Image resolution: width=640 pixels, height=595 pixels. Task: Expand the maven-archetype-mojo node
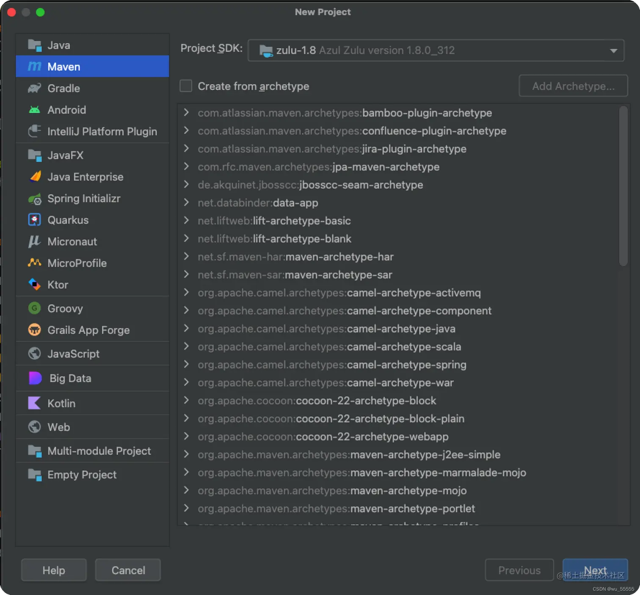point(186,490)
